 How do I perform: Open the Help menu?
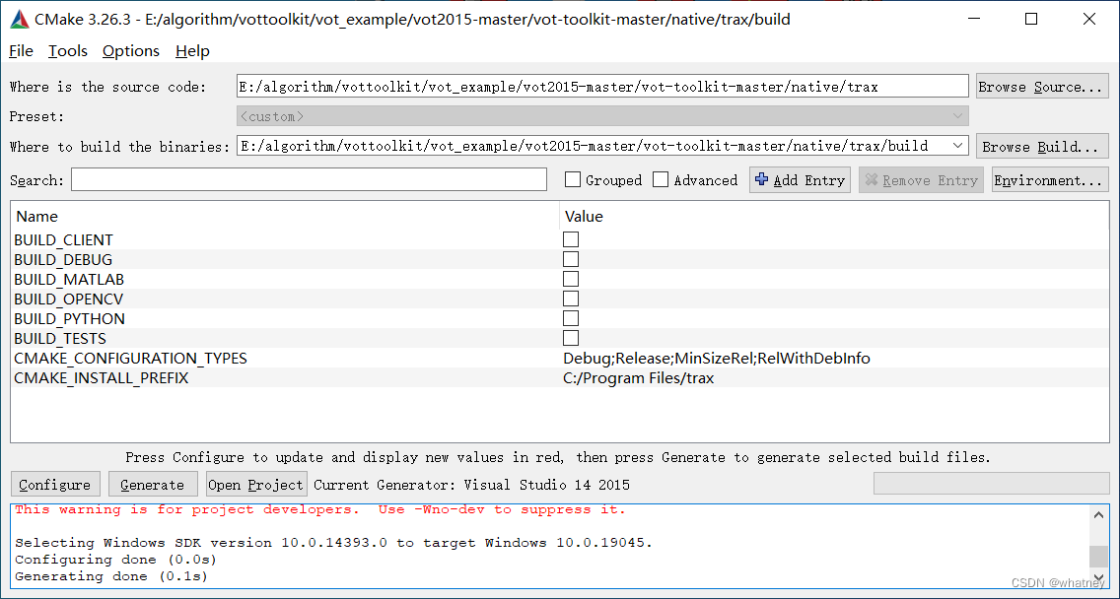tap(193, 50)
